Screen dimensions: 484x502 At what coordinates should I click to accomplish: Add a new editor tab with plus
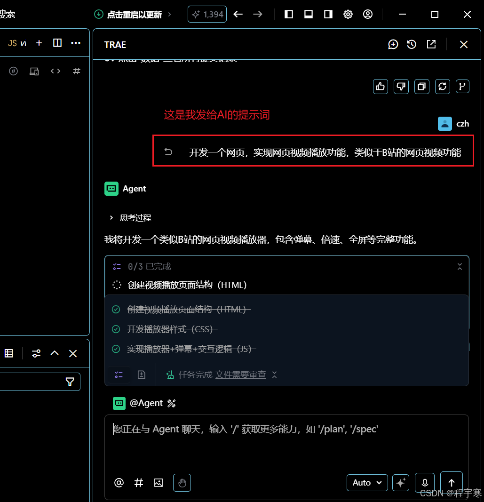click(39, 43)
